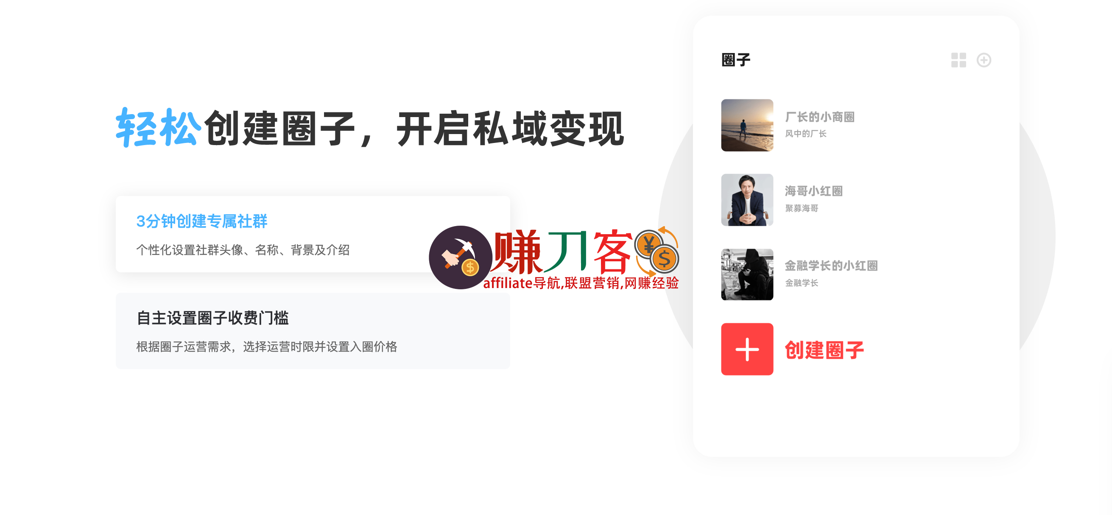The height and width of the screenshot is (515, 1112).
Task: Click the red plus create square
Action: [747, 349]
